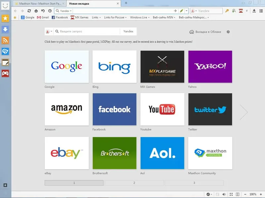Click the lightning mode switch icon
Screen dimensions: 265x198
point(182,11)
